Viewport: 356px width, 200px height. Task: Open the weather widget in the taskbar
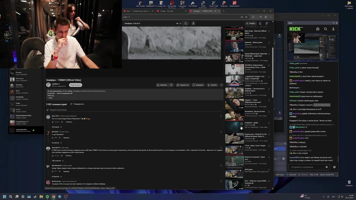(305, 197)
